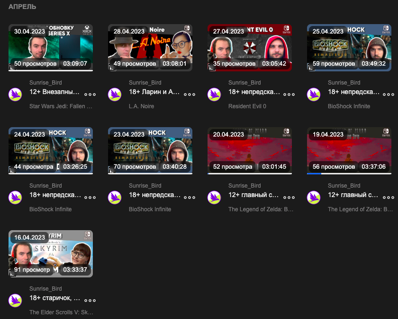This screenshot has width=398, height=319.
Task: Click 'Star Wars Jedi: Fallen …' game category
Action: (x=61, y=106)
